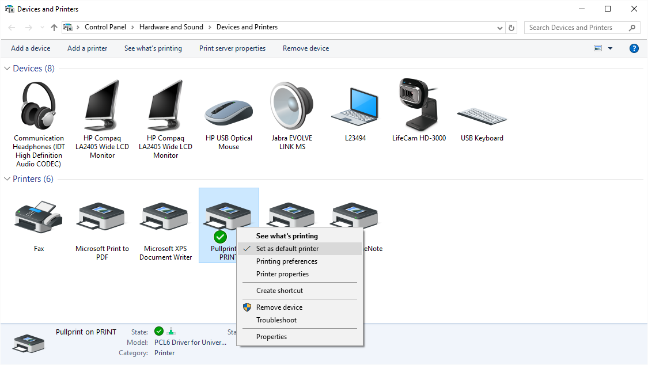Click Add a printer toolbar button
The width and height of the screenshot is (648, 365).
click(87, 48)
